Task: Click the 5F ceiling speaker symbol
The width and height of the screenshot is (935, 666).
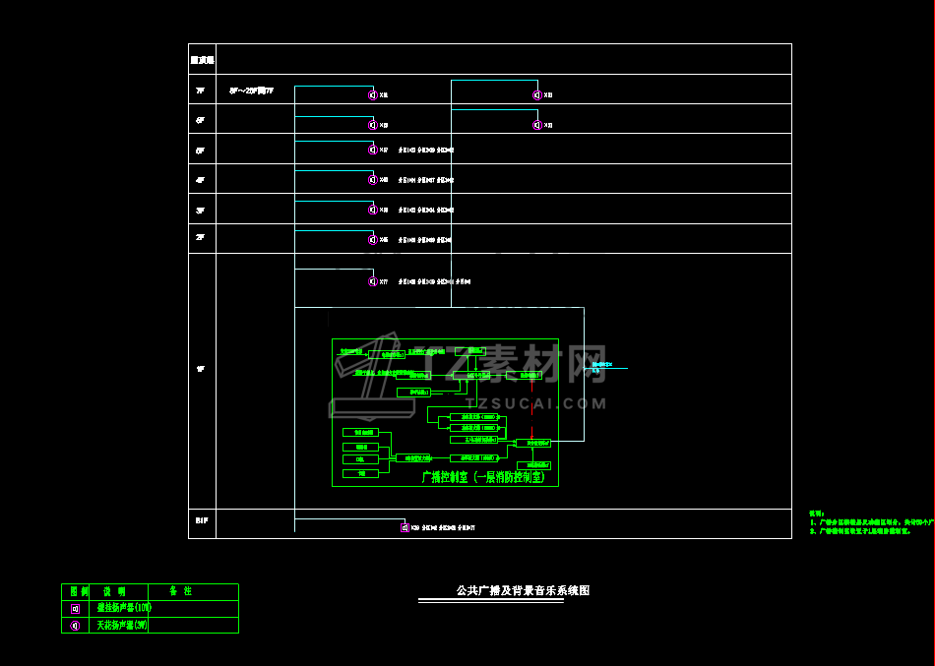Action: (373, 150)
